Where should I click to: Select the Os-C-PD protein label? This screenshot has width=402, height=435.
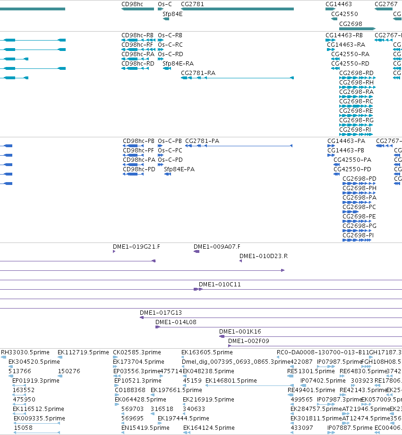click(x=170, y=160)
